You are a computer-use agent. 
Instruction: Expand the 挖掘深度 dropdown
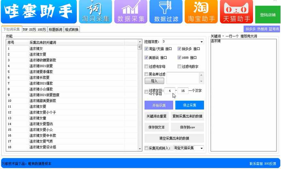point(202,42)
